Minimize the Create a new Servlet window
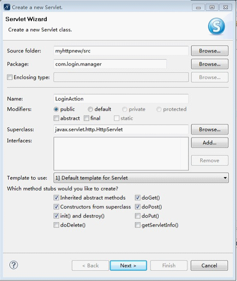Viewport: 237px width, 281px height. (198, 7)
